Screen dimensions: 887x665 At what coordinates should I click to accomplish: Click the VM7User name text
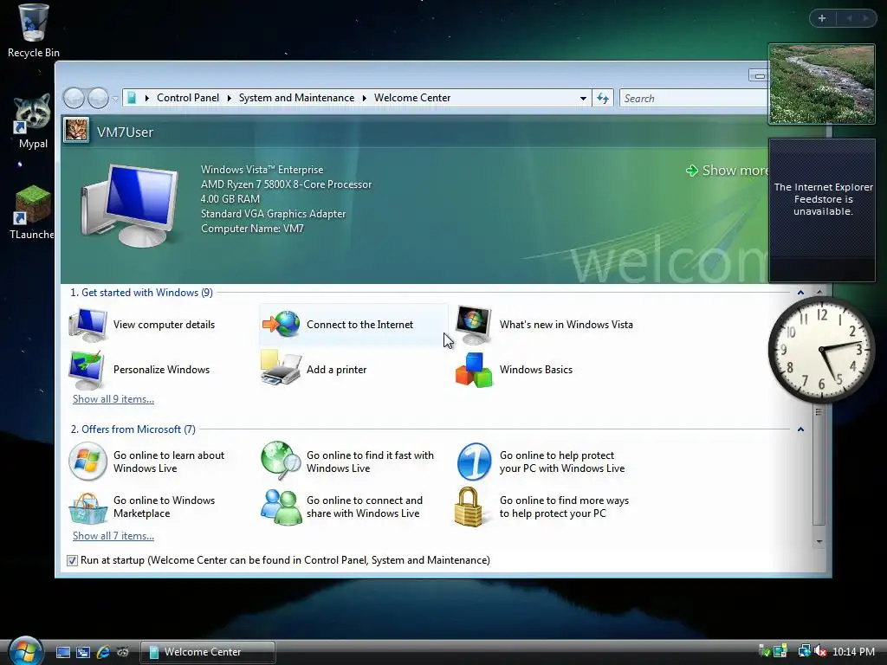pyautogui.click(x=125, y=132)
